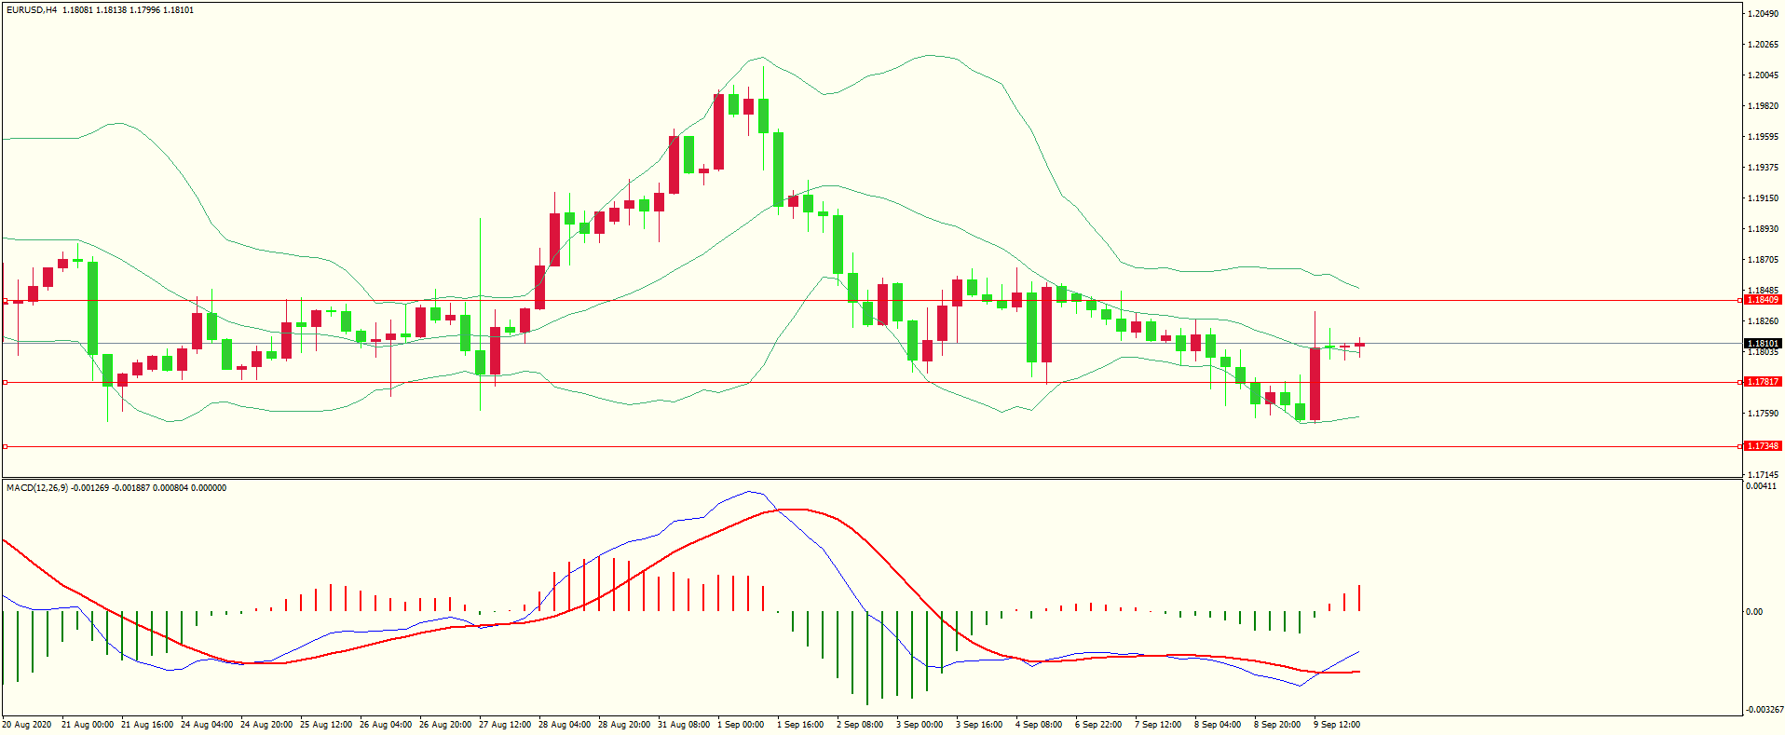Click the 2 Sep 08:00 time axis label
1785x735 pixels.
point(860,725)
